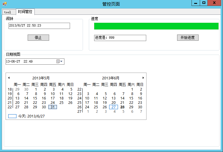This screenshot has width=223, height=152.
Task: Focus the 进度是: 899 text box
Action: 120,38
